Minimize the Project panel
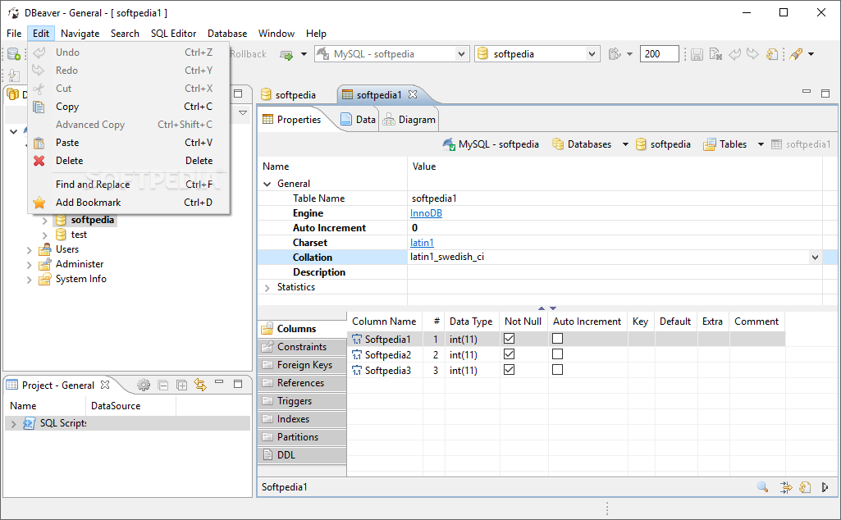Viewport: 841px width, 520px height. pos(219,382)
